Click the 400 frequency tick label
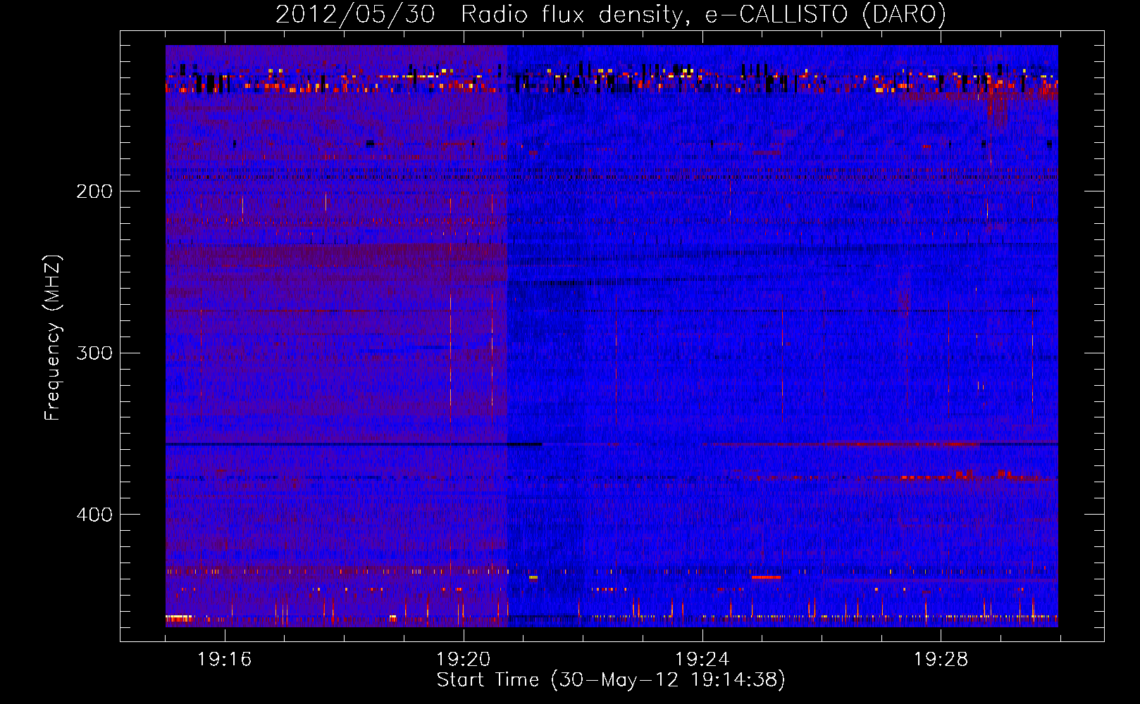This screenshot has height=704, width=1140. click(94, 515)
